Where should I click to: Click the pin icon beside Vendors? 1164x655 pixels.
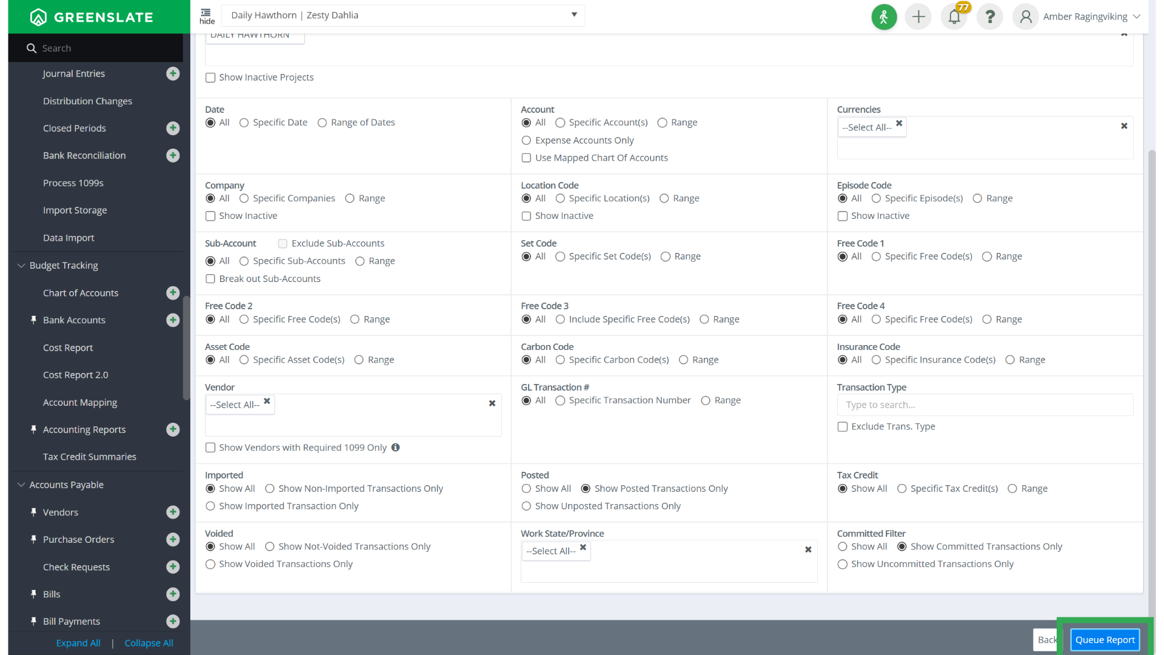click(33, 512)
